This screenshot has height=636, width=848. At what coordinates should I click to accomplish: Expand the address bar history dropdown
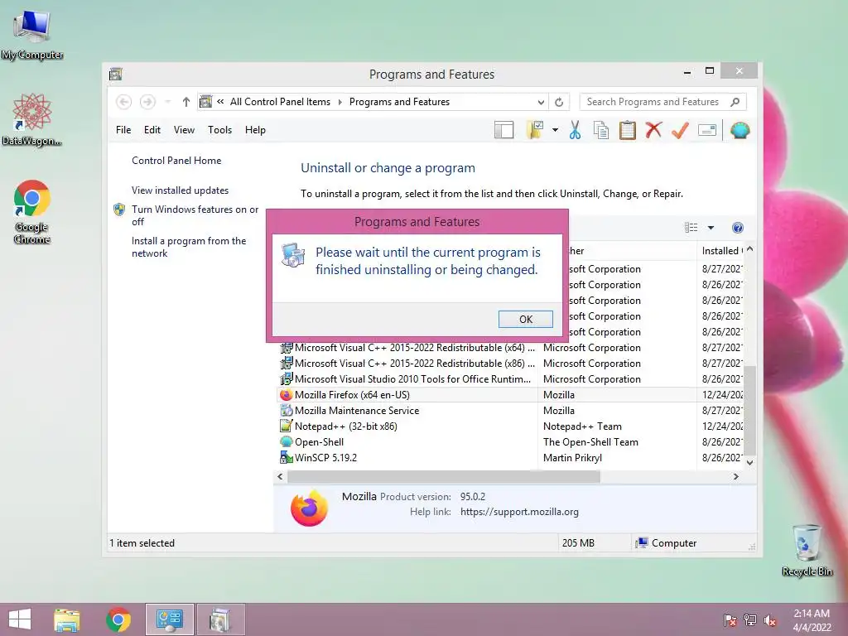click(540, 102)
